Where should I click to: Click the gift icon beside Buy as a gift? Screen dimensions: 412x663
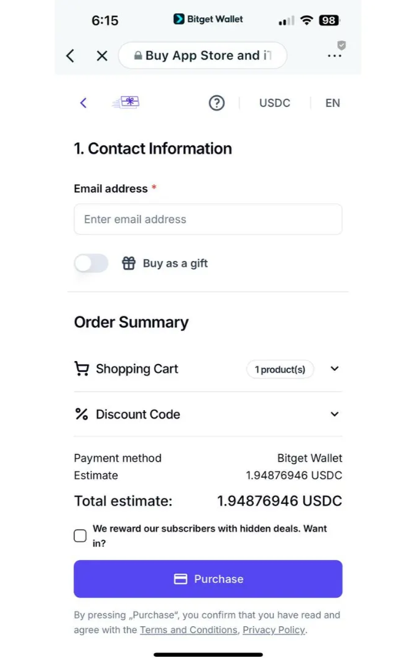click(x=128, y=263)
